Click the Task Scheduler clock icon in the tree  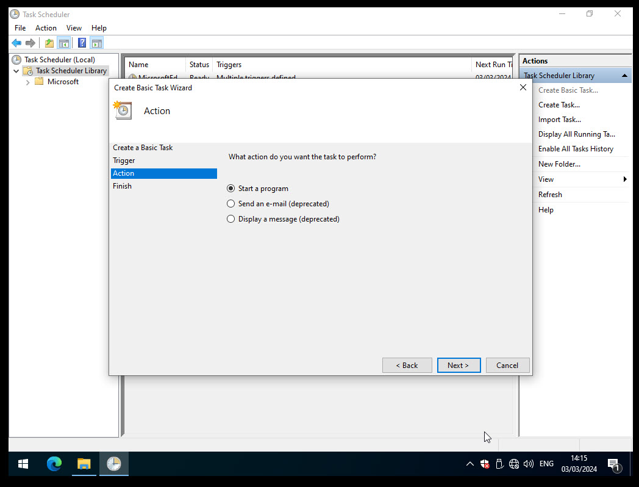click(15, 59)
